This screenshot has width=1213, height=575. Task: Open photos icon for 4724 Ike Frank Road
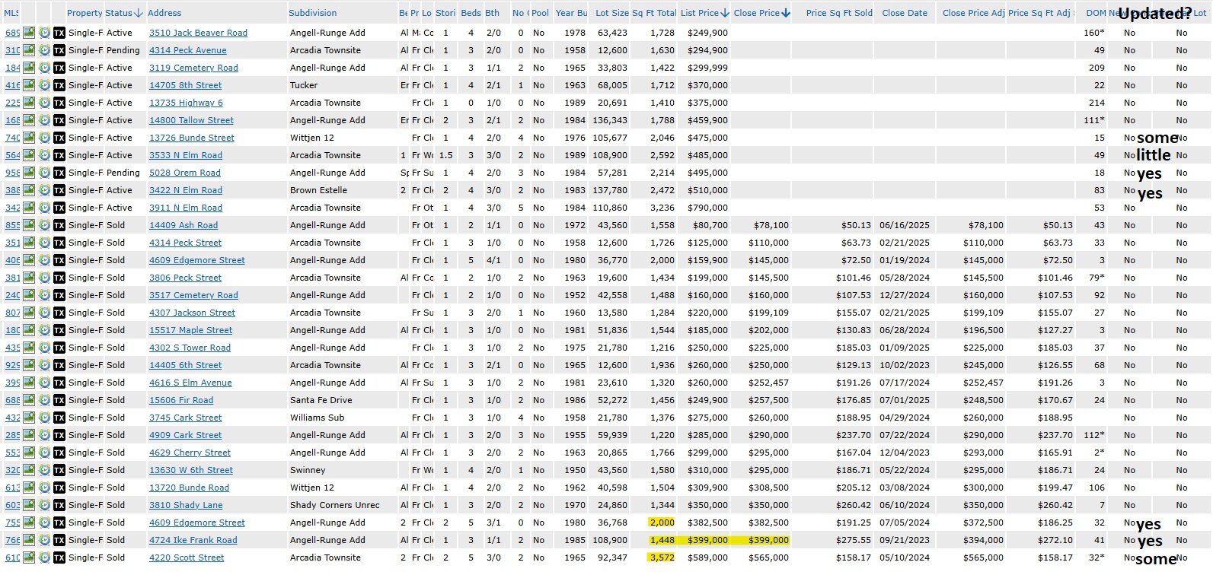click(x=29, y=540)
